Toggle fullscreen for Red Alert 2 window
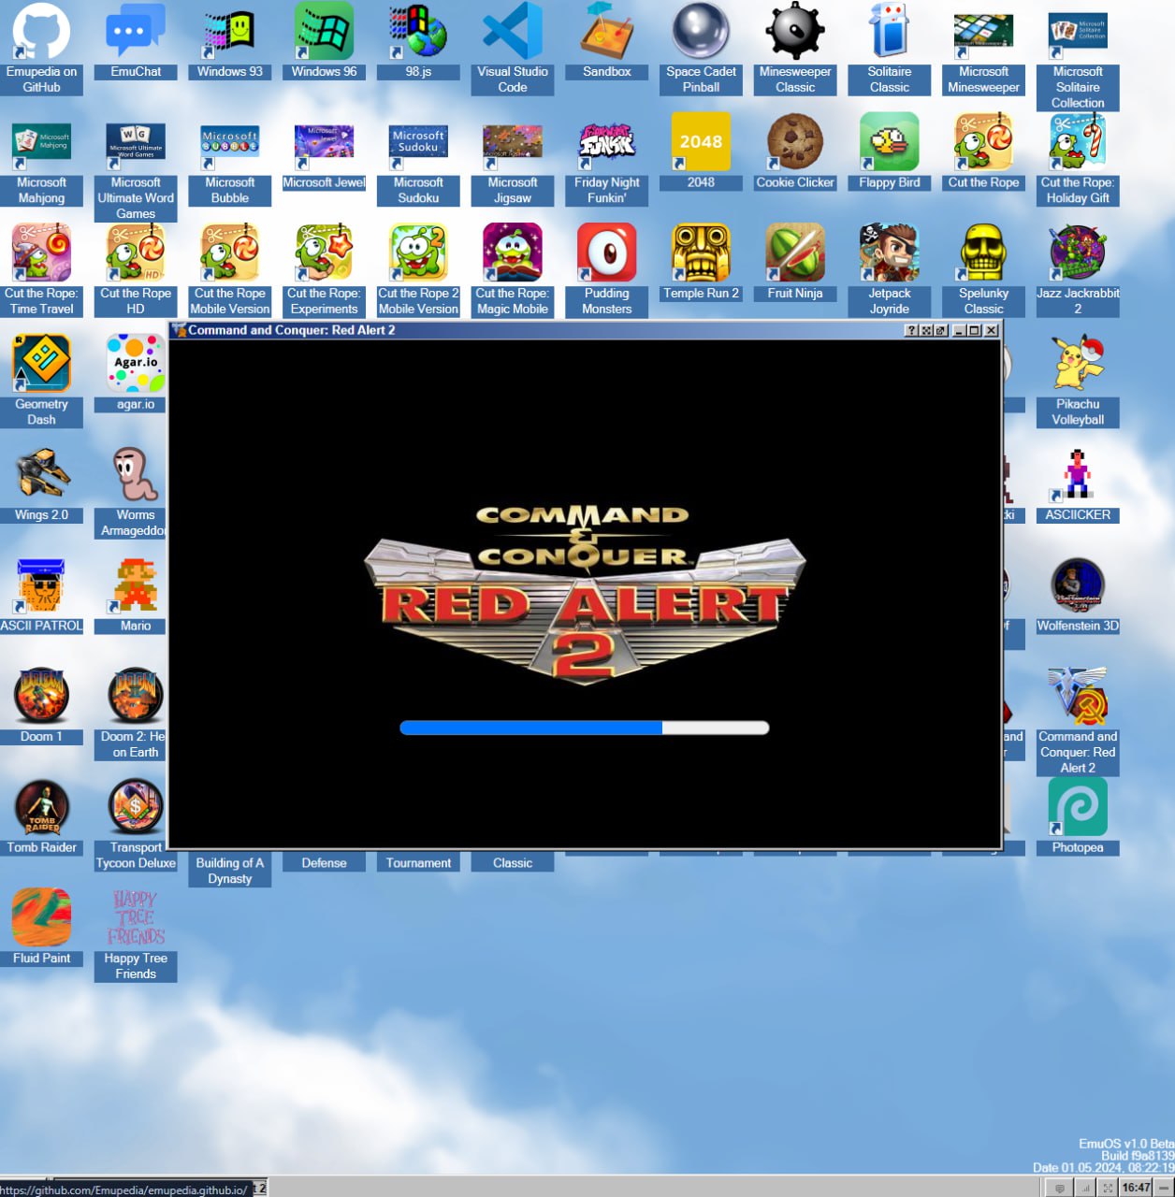 coord(926,330)
